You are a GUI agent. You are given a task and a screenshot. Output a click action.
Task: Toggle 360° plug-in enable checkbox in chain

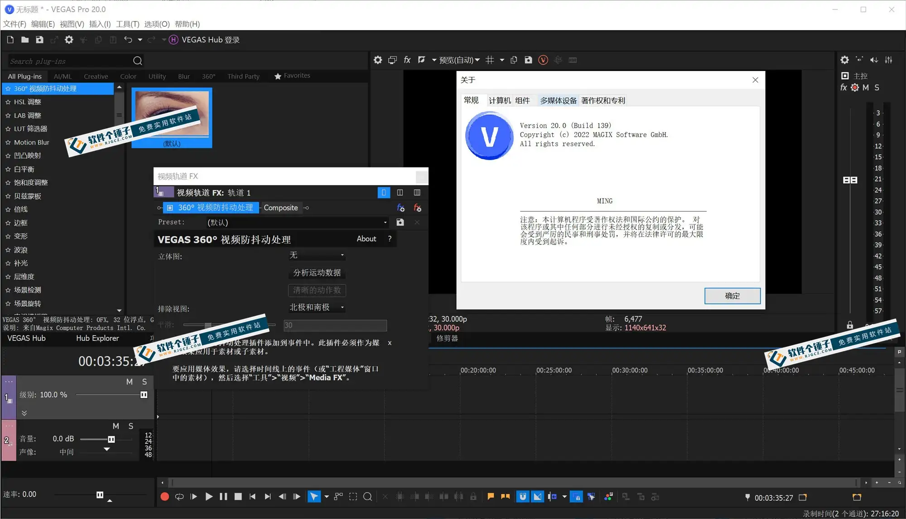click(x=170, y=208)
